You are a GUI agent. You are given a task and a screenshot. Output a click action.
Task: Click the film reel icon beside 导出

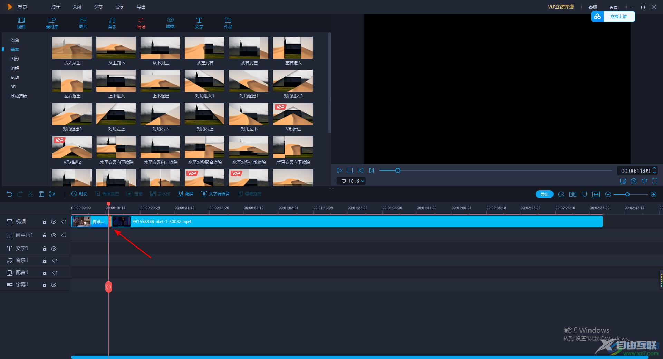coord(561,194)
